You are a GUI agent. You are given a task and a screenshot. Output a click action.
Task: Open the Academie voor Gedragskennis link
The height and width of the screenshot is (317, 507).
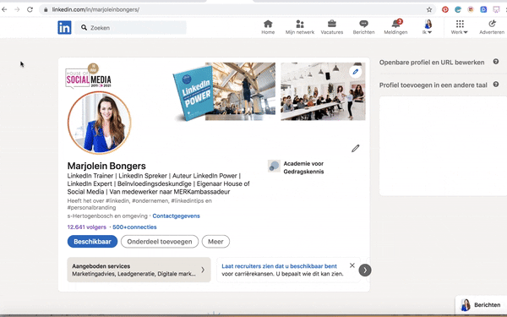(x=303, y=167)
